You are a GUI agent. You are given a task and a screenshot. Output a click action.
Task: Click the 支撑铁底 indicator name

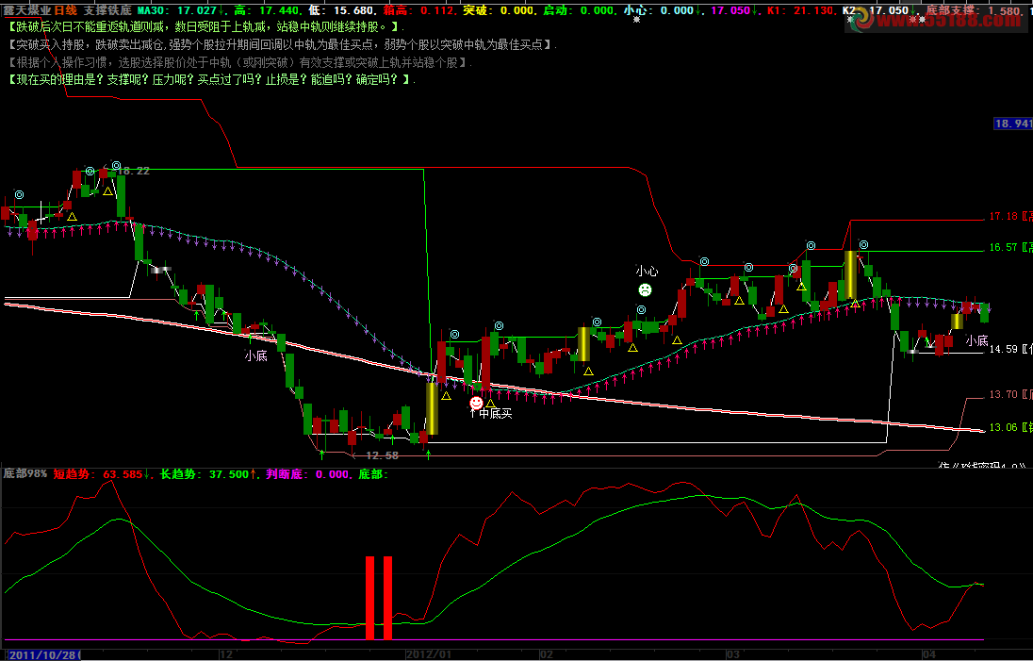[x=107, y=10]
